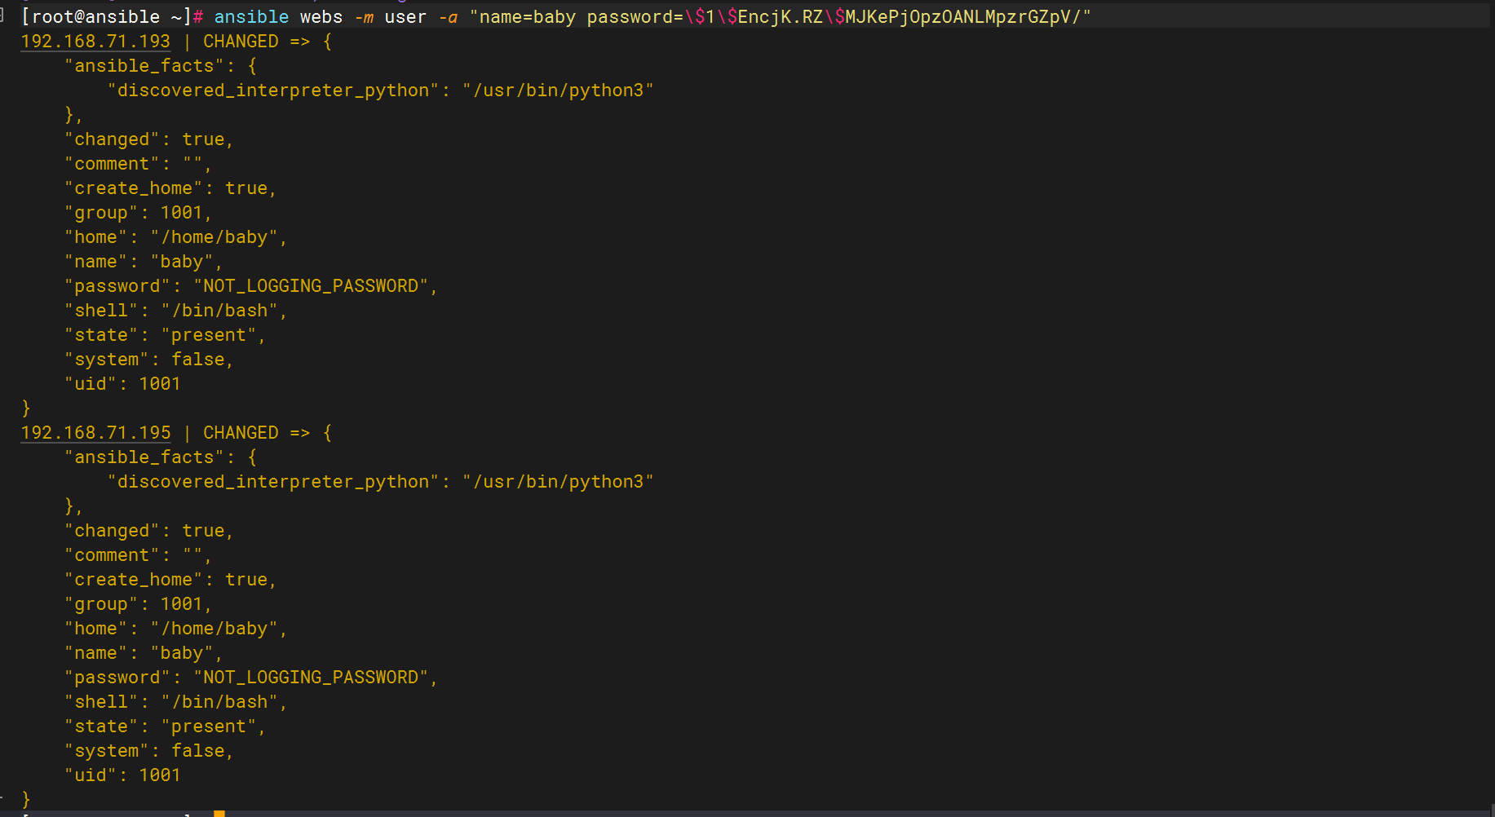
Task: Click first host's discovered_interpreter_python line
Action: click(x=381, y=91)
